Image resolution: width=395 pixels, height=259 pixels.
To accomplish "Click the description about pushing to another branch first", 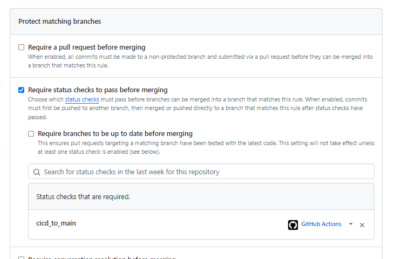I will [x=197, y=108].
